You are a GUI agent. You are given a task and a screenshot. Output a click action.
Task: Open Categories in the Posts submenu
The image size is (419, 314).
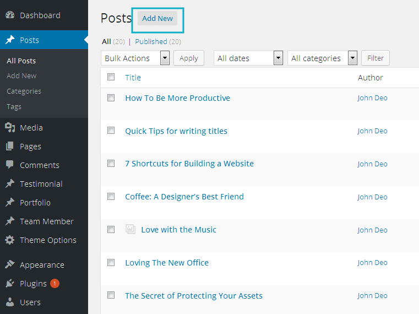24,91
